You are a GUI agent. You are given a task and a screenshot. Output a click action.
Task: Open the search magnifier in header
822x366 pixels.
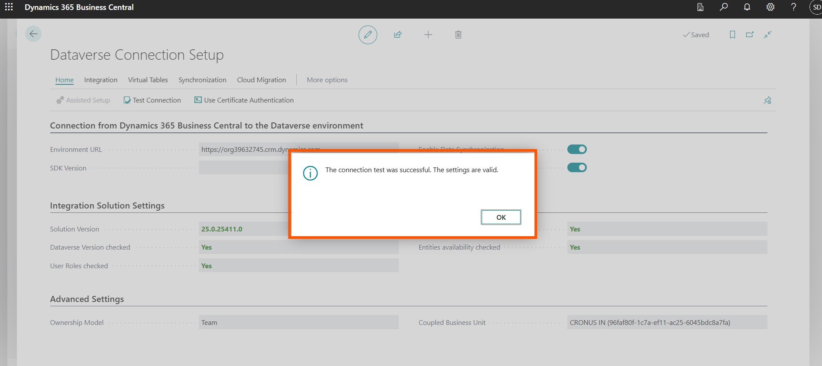coord(724,7)
